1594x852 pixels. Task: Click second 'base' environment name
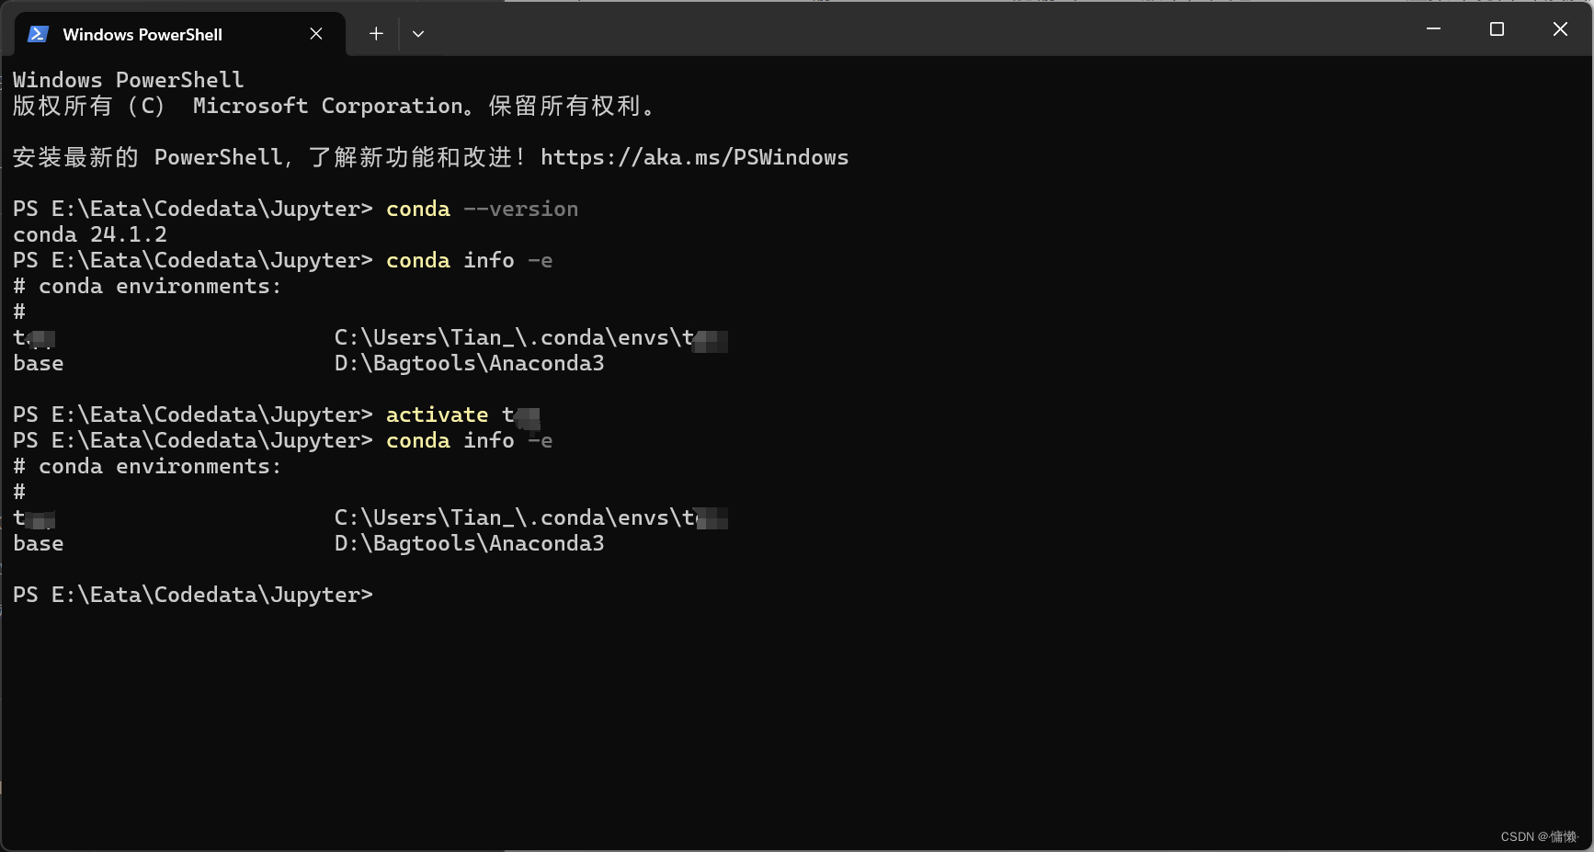[39, 543]
